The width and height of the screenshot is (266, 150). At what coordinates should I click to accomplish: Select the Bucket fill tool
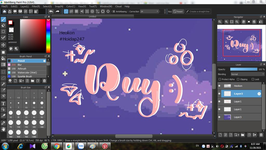[x=3, y=58]
